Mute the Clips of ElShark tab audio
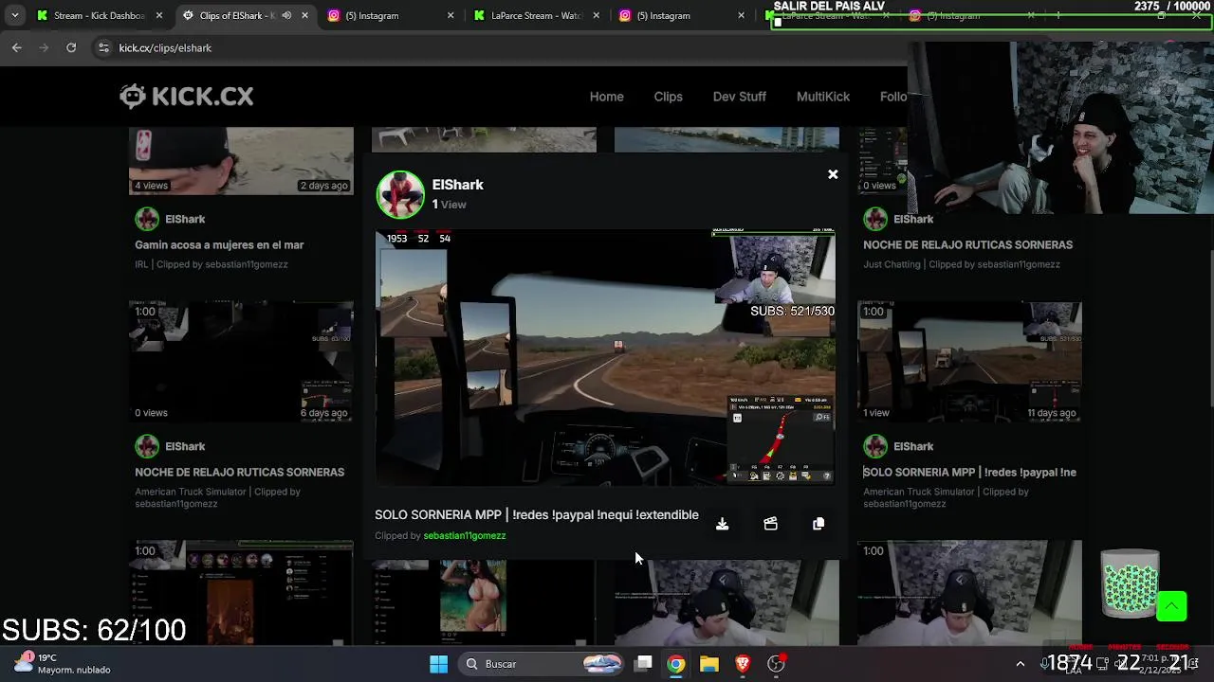This screenshot has height=682, width=1214. click(x=286, y=15)
